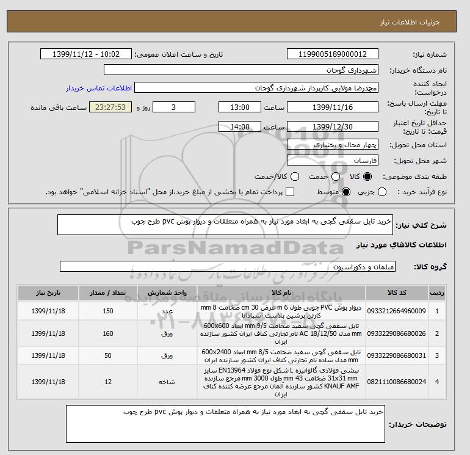Click the توضیحات خریدار text area
Screen dimensions: 470x455
225,424
